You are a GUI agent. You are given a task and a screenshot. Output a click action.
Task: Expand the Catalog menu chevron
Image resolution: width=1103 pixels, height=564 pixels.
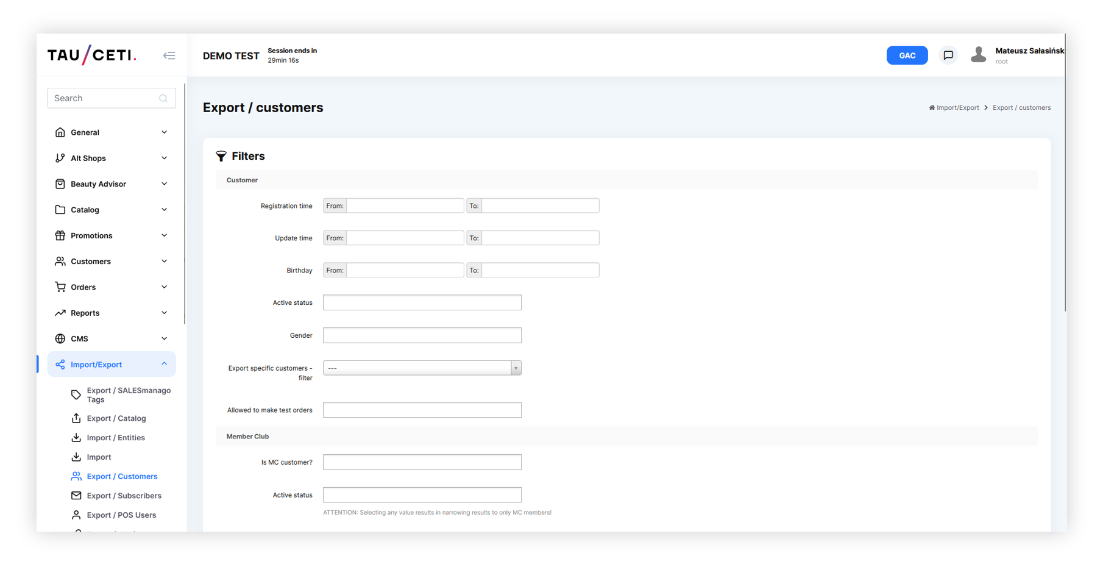[164, 210]
